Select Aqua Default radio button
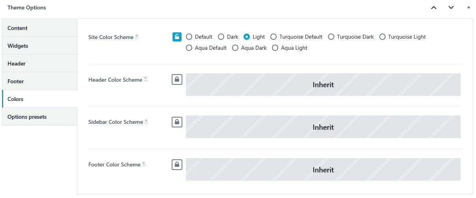This screenshot has height=198, width=476. point(189,48)
